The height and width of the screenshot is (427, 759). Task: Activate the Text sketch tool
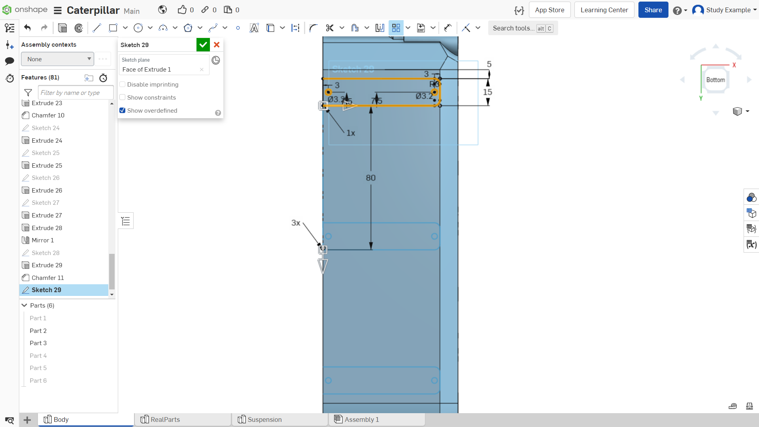coord(254,28)
